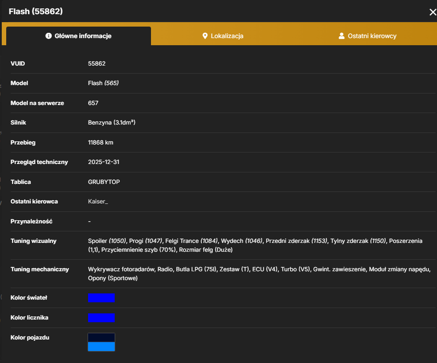Click the Flash (55862) dialog title
Image resolution: width=437 pixels, height=363 pixels.
pos(36,12)
